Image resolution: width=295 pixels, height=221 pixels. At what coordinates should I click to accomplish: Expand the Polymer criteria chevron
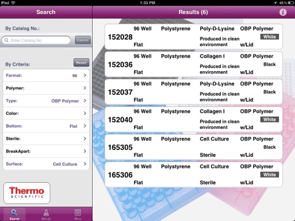[85, 88]
